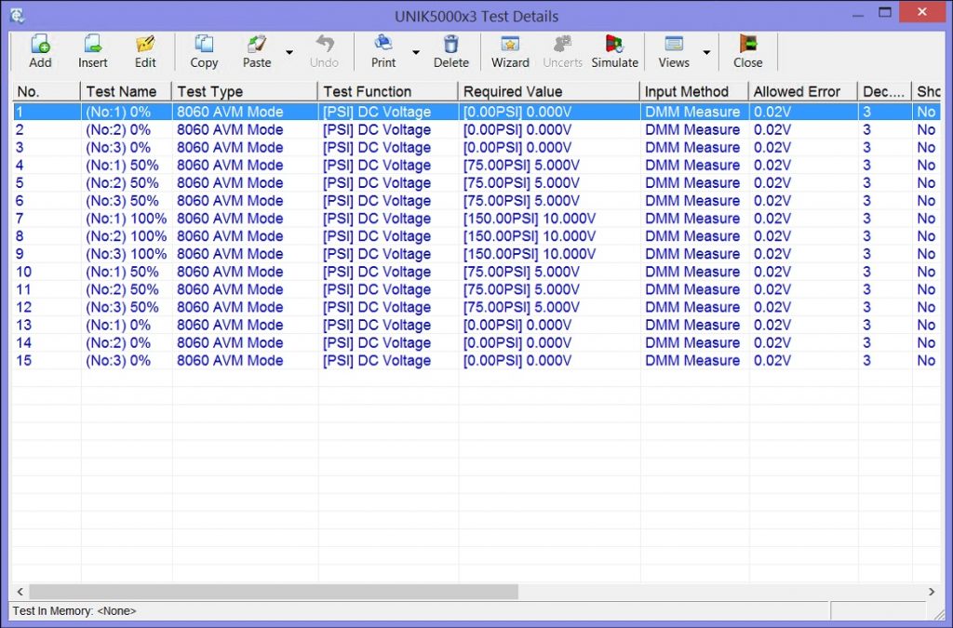Click the Simulate toolbar icon

[615, 50]
